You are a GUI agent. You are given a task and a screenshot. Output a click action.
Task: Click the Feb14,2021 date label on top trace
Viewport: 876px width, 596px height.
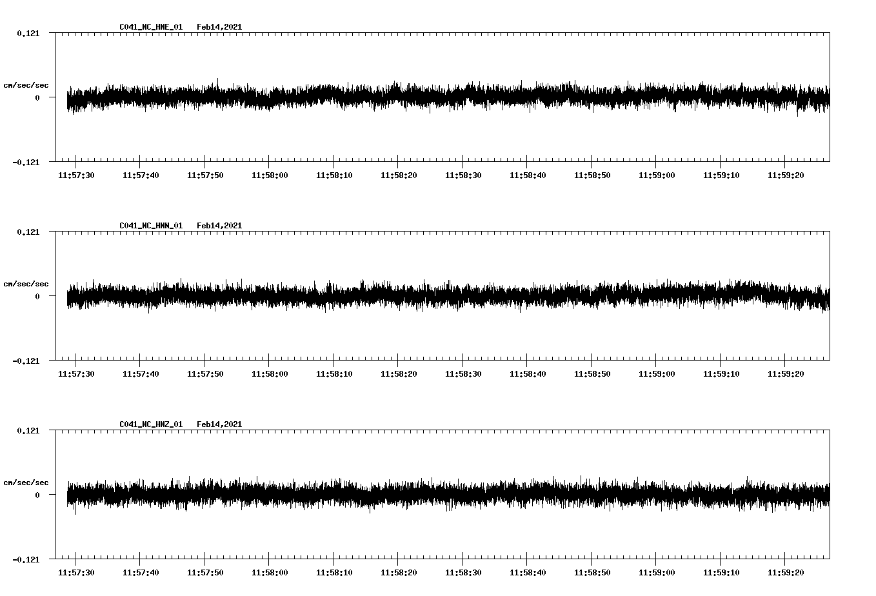(219, 27)
